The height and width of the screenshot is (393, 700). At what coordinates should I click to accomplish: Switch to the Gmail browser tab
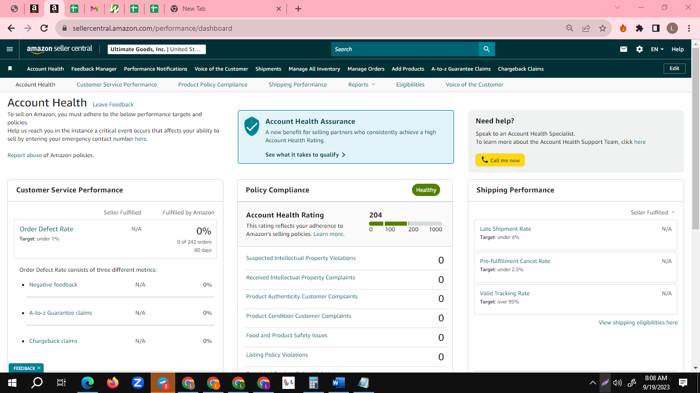click(94, 9)
